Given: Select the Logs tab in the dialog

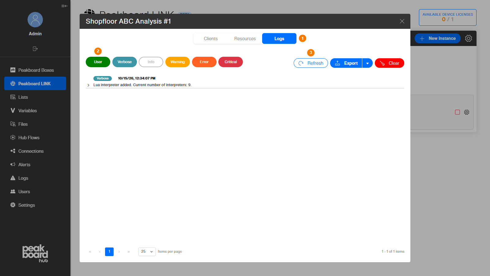Looking at the screenshot, I should [279, 39].
